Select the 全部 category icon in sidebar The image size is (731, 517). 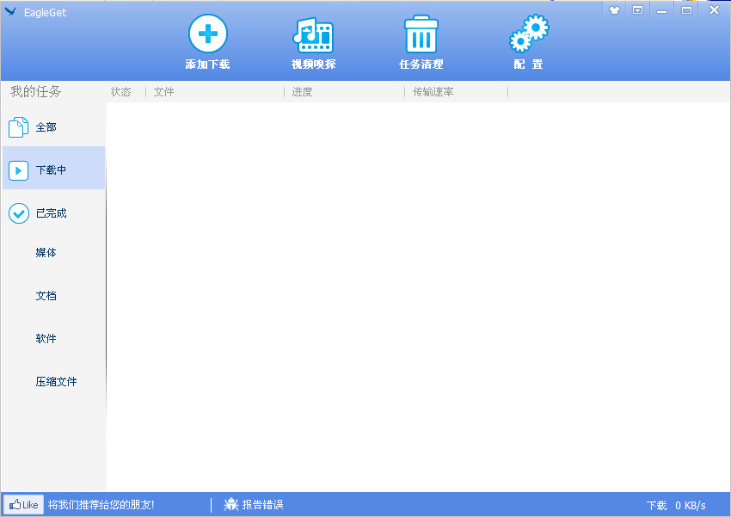point(18,126)
